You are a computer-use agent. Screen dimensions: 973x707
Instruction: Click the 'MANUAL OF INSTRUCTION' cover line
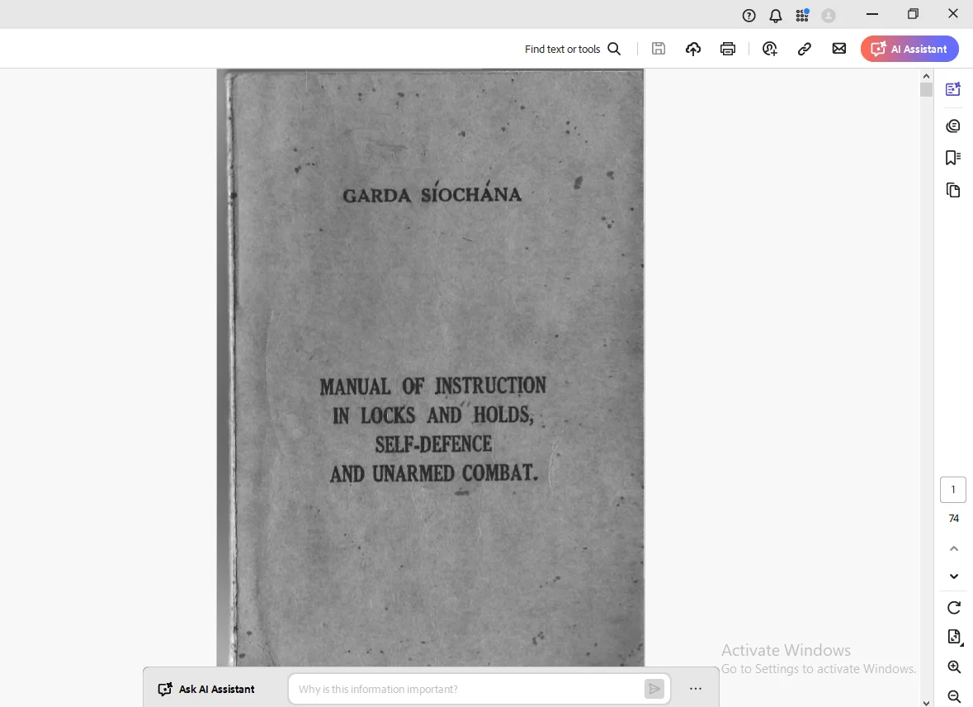tap(433, 386)
